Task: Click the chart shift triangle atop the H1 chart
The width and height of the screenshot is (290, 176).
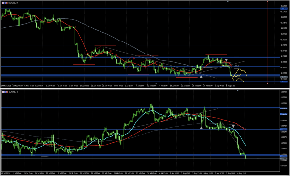Action: (237, 90)
